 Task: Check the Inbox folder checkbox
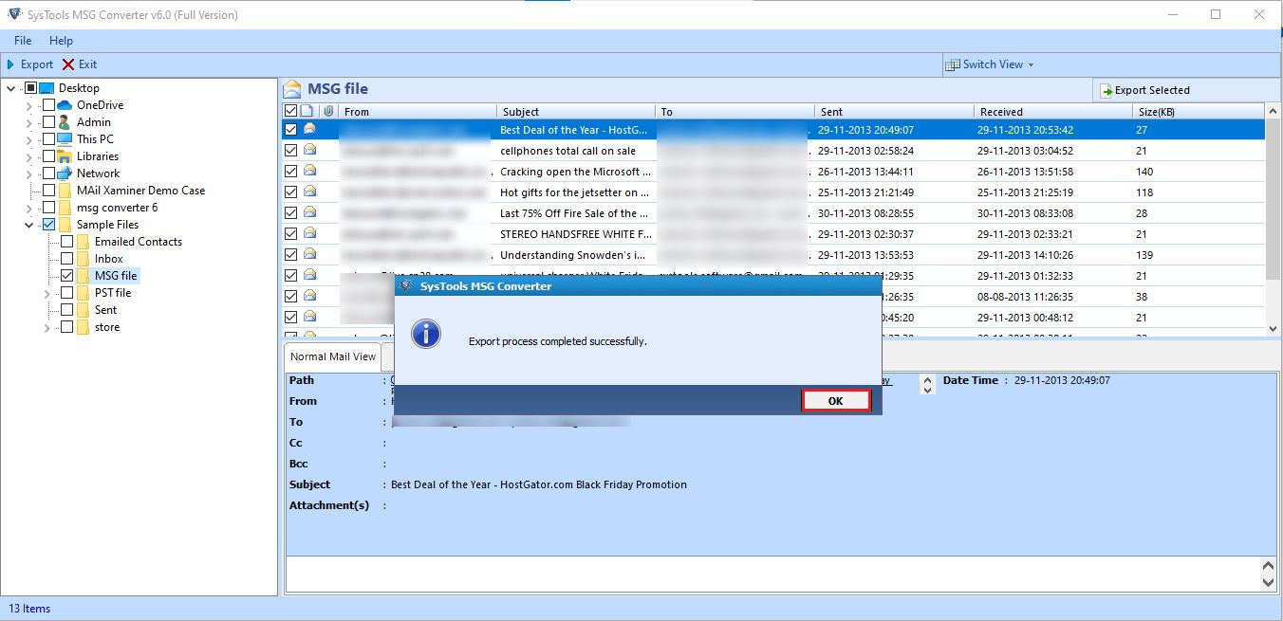coord(66,259)
